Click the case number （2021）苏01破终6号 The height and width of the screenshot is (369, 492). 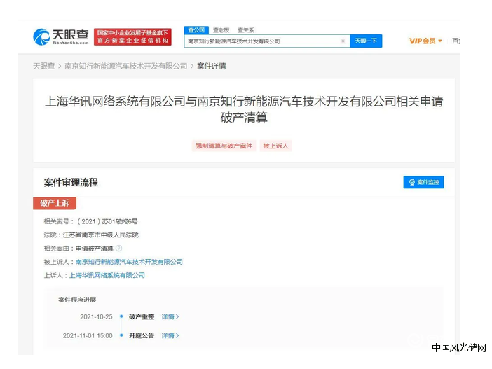coord(107,221)
